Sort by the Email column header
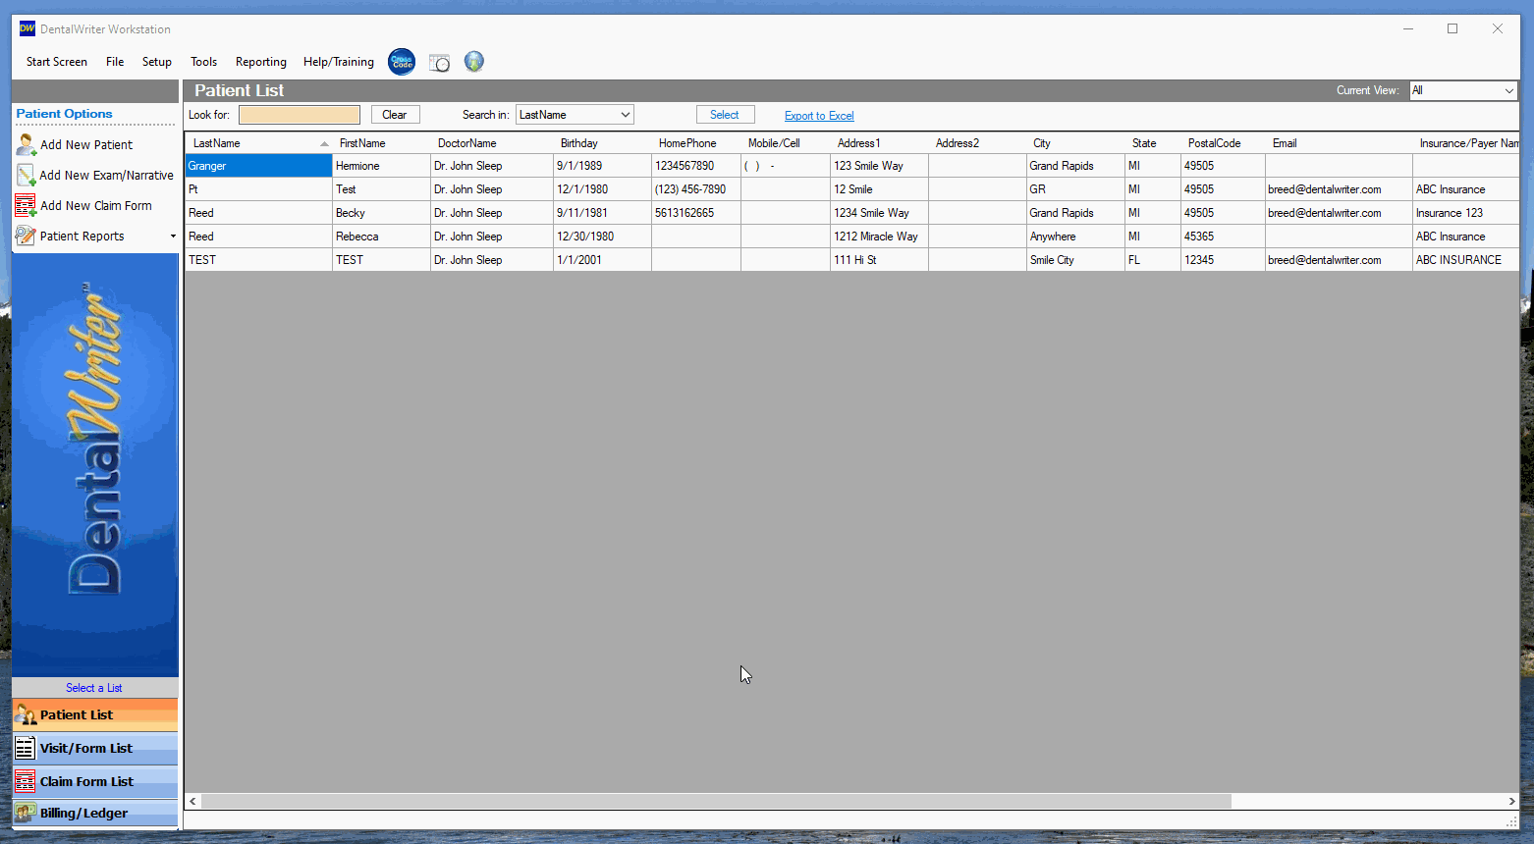The width and height of the screenshot is (1534, 844). pos(1339,143)
